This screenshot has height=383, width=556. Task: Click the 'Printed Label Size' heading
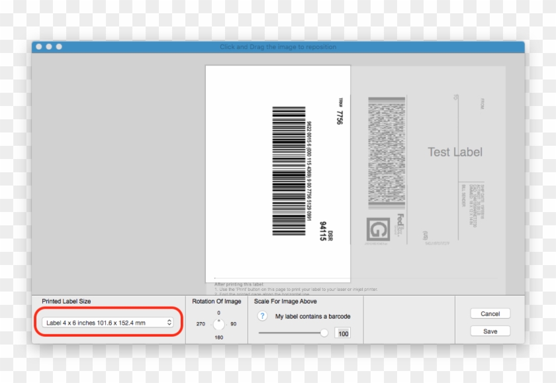tap(66, 301)
